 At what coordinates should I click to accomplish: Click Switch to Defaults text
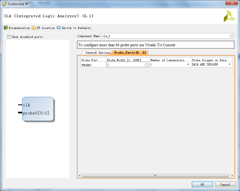point(76,28)
